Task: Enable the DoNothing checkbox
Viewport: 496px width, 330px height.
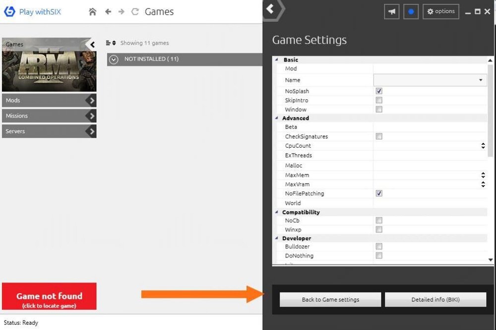Action: tap(379, 255)
